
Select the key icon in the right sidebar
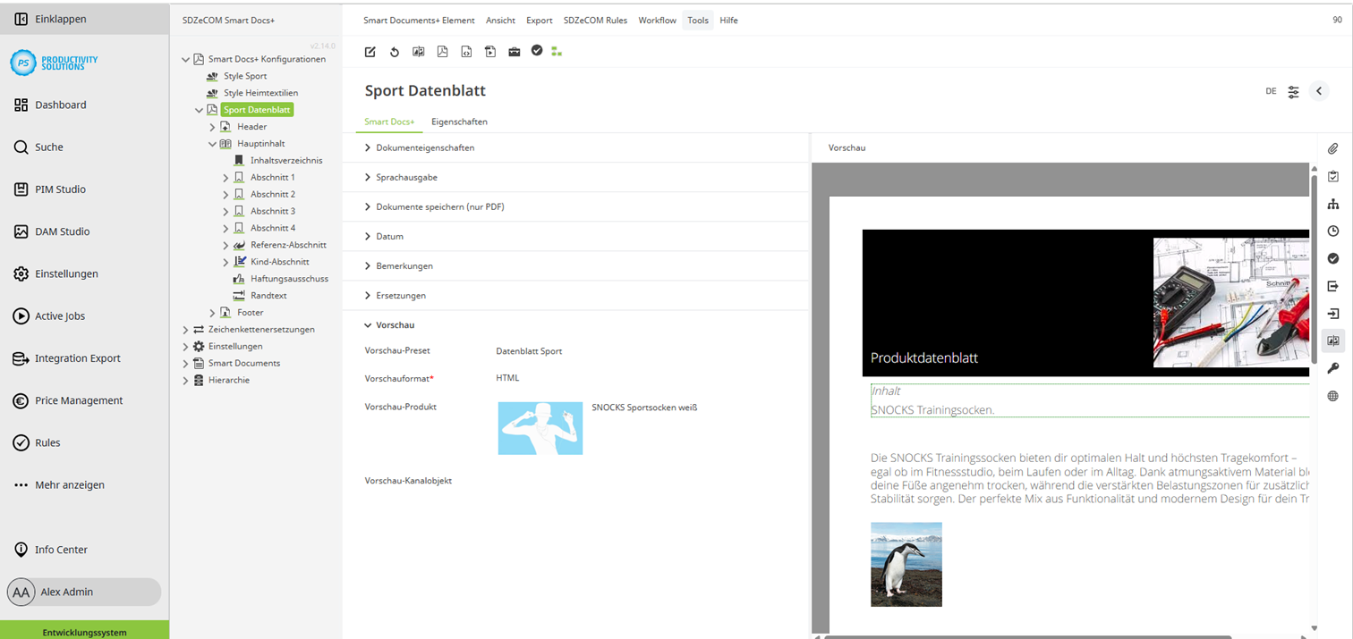[1333, 367]
